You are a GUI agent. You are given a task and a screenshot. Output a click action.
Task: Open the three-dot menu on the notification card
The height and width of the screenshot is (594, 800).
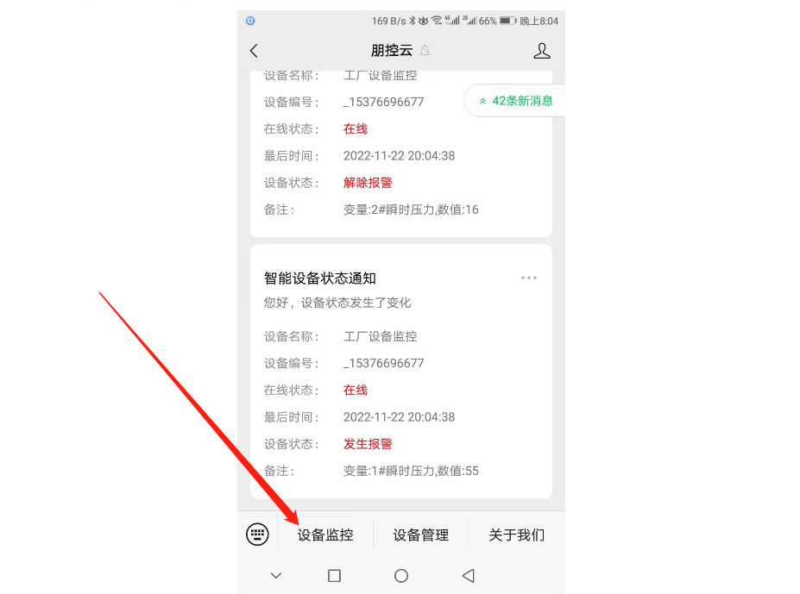pos(529,278)
